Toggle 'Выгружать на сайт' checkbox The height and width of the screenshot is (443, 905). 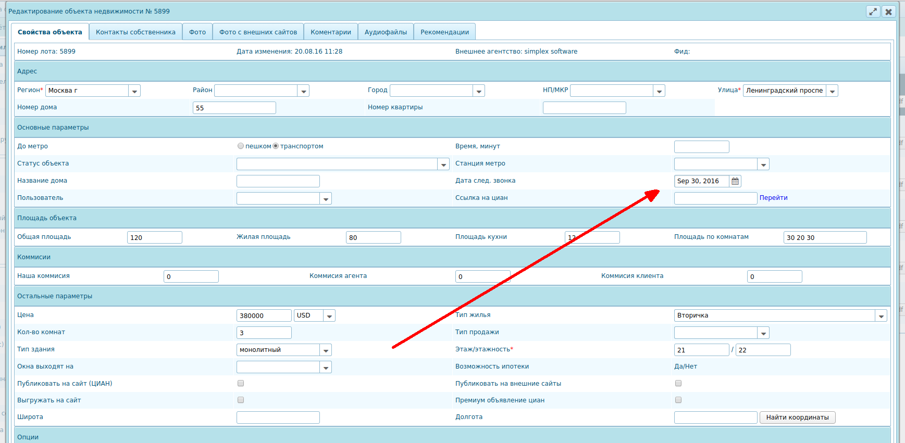tap(241, 400)
